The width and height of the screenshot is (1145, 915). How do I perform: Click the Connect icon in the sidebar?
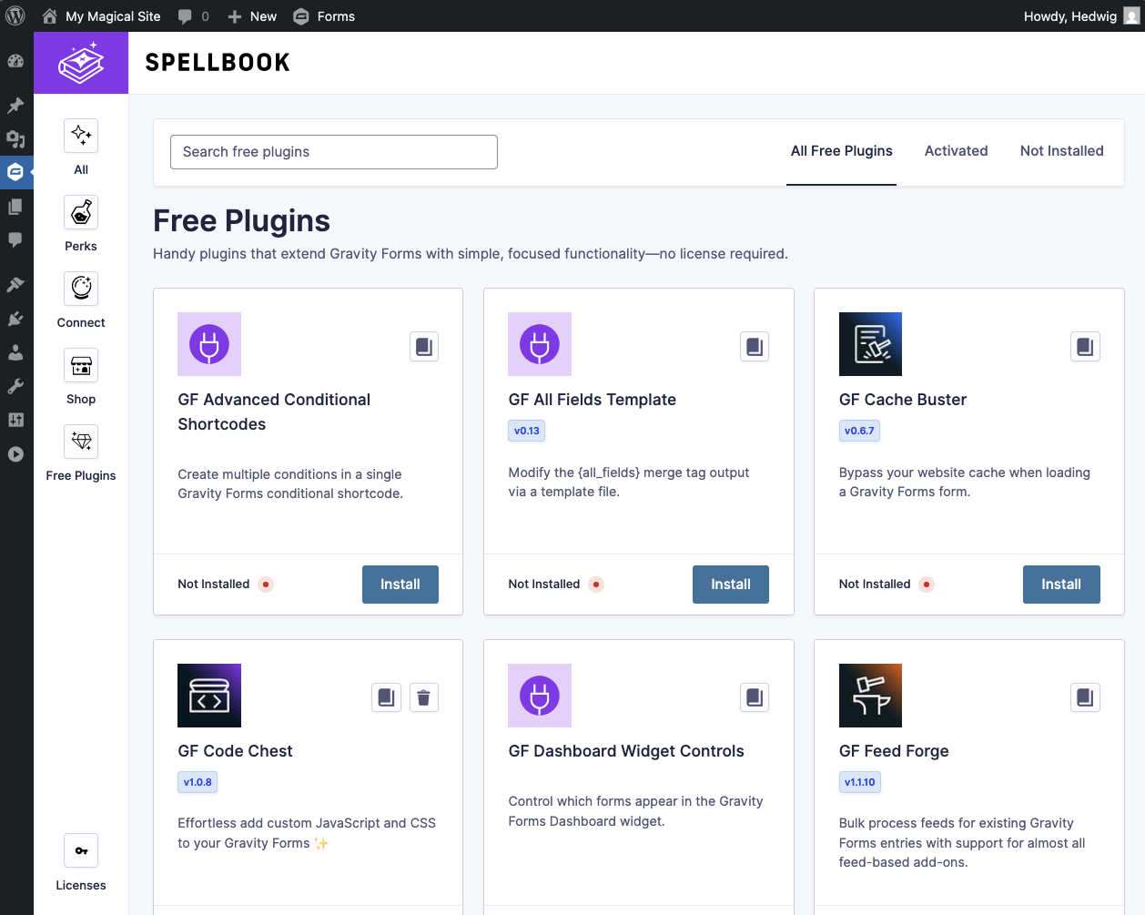coord(80,288)
